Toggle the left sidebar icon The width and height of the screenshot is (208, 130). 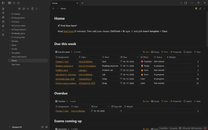tap(3, 3)
